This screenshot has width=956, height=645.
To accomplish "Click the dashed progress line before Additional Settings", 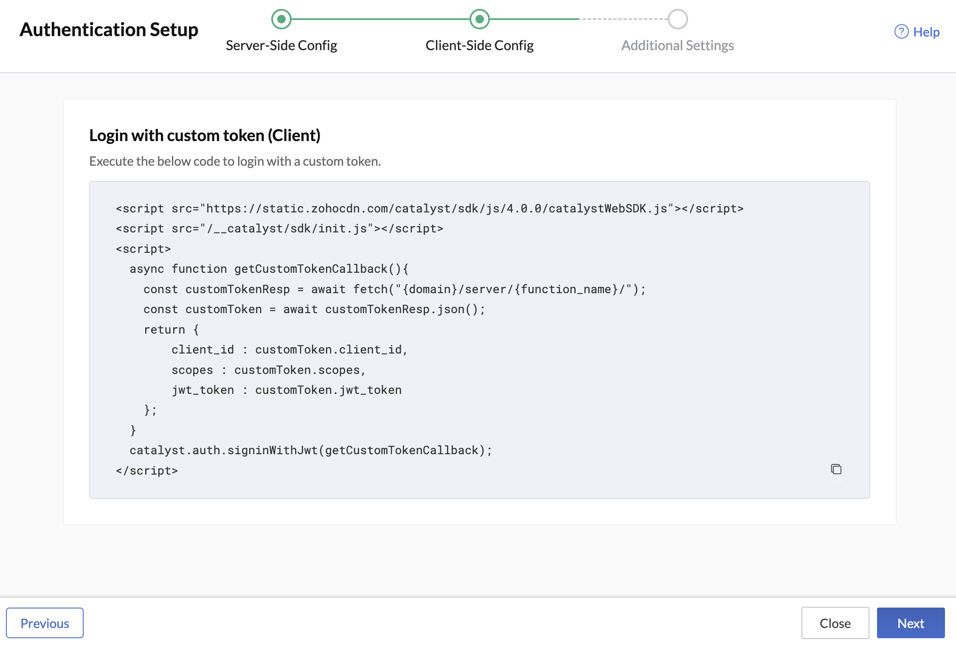I will [624, 19].
